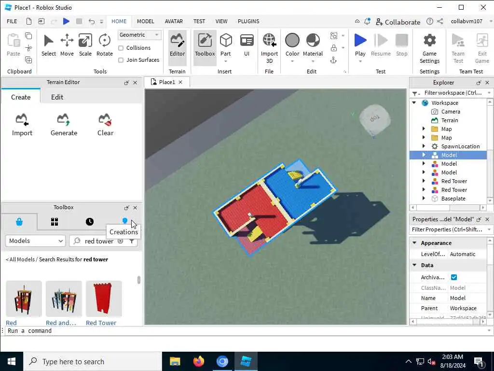This screenshot has width=494, height=371.
Task: Click the Collaborate button
Action: pyautogui.click(x=398, y=22)
